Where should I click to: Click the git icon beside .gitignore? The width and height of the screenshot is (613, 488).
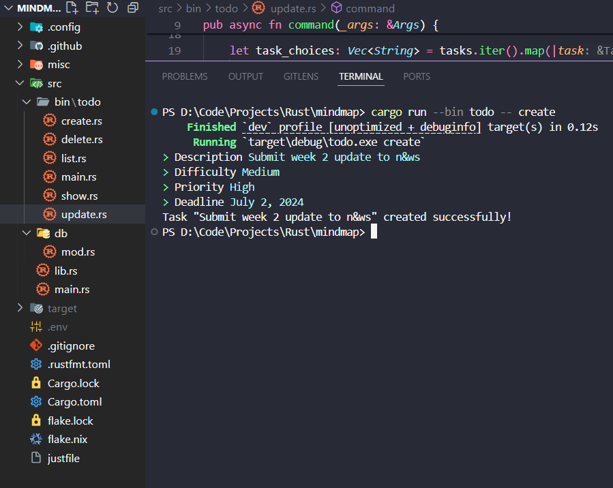36,346
